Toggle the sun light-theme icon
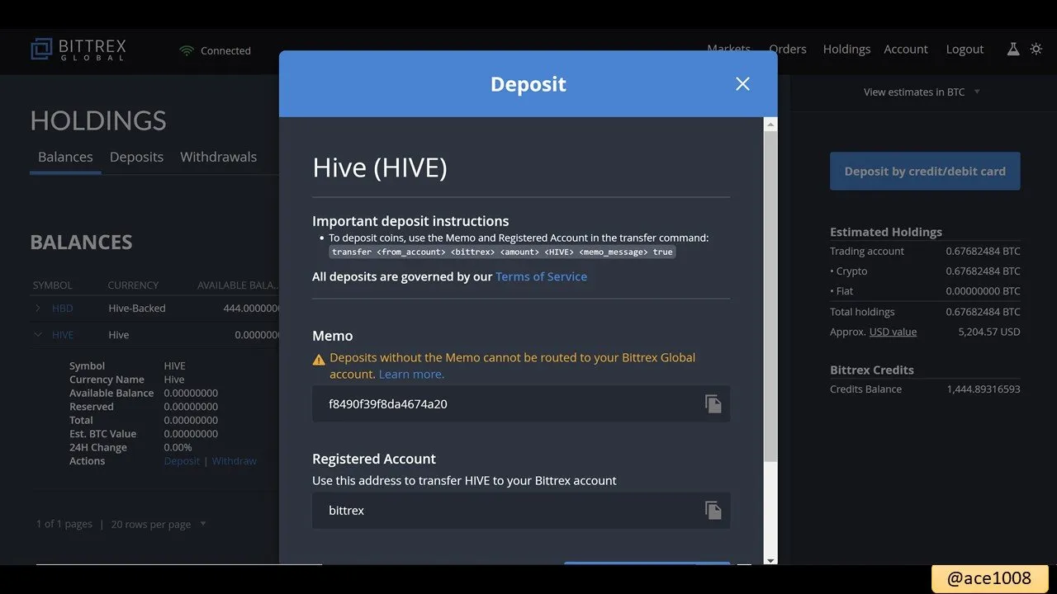The height and width of the screenshot is (594, 1057). pos(1036,49)
